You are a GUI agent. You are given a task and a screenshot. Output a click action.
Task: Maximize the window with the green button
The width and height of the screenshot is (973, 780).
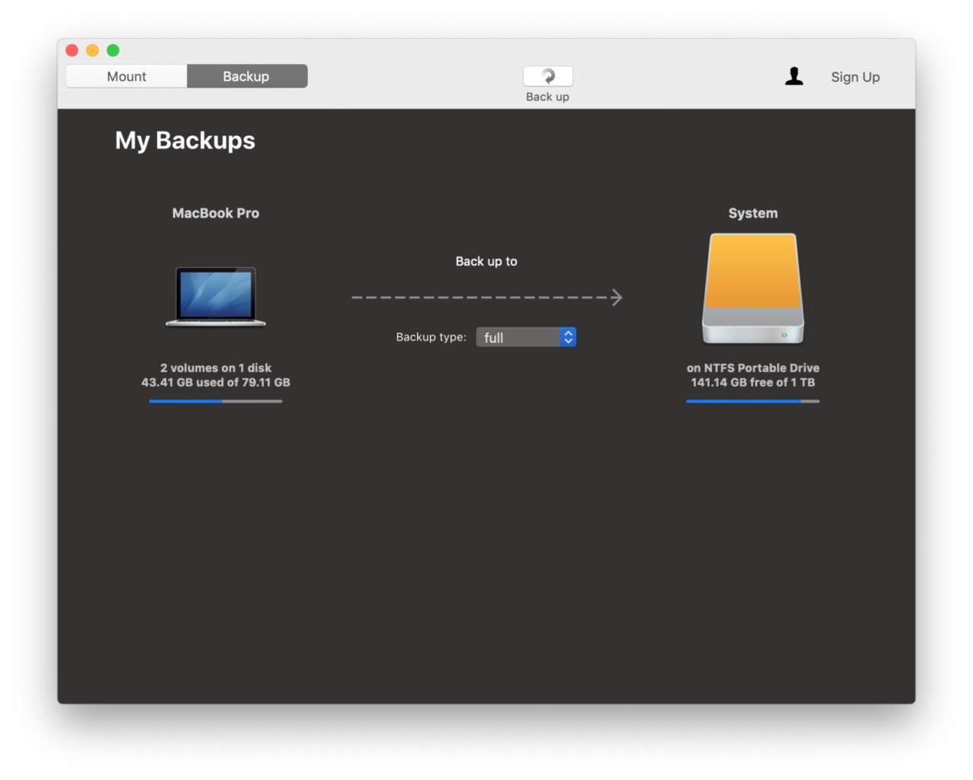tap(113, 50)
